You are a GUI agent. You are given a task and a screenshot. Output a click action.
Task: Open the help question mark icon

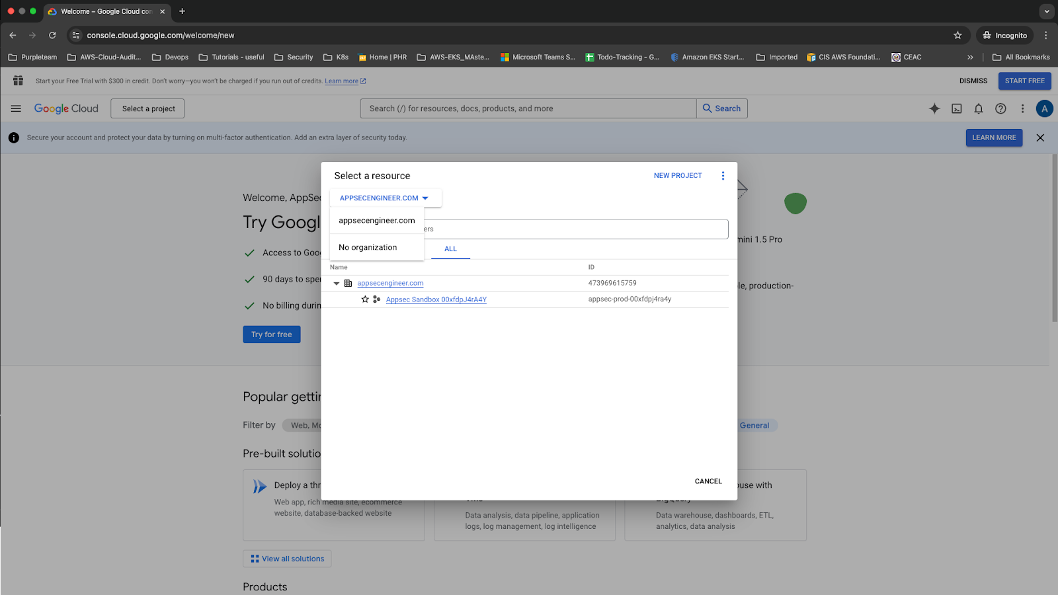[x=1000, y=108]
